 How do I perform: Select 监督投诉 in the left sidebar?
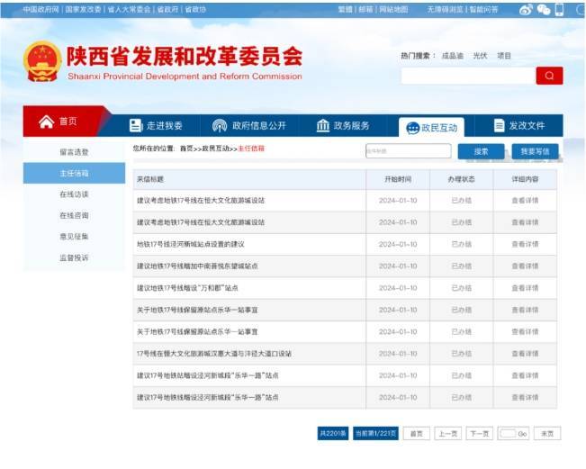point(75,258)
